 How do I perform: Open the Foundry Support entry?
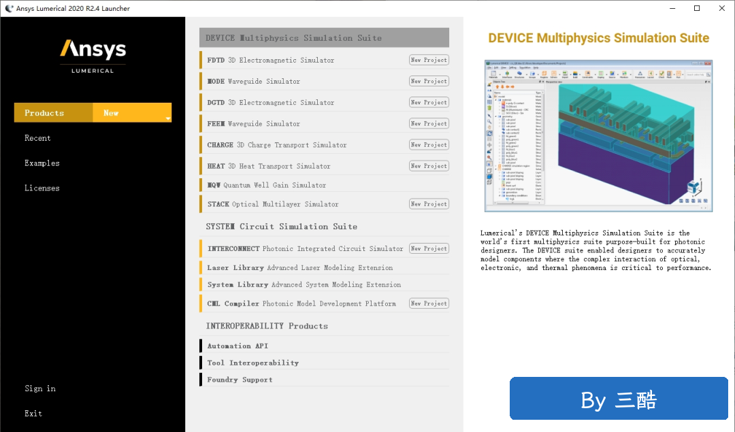[x=240, y=380]
